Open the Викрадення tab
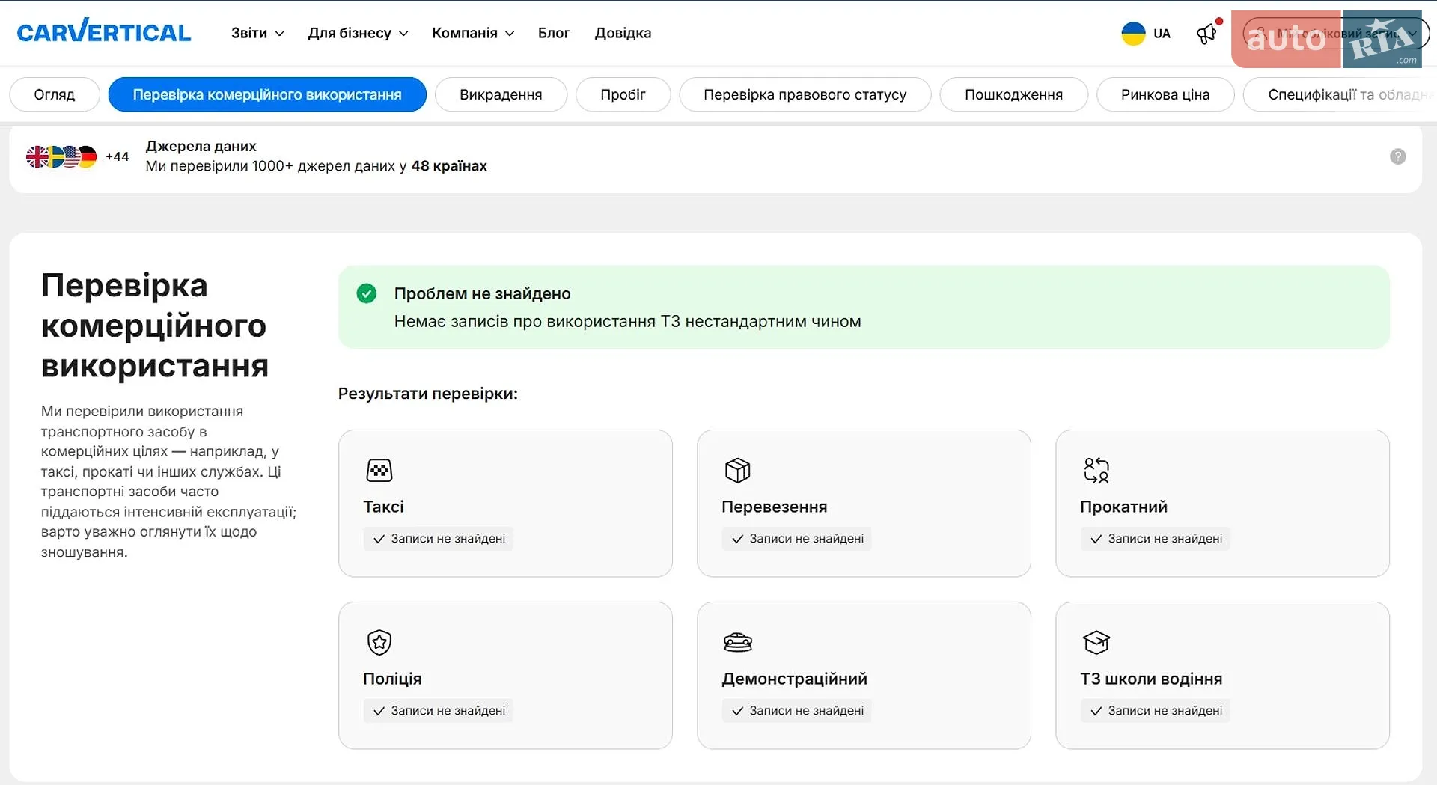The width and height of the screenshot is (1437, 785). pyautogui.click(x=501, y=95)
